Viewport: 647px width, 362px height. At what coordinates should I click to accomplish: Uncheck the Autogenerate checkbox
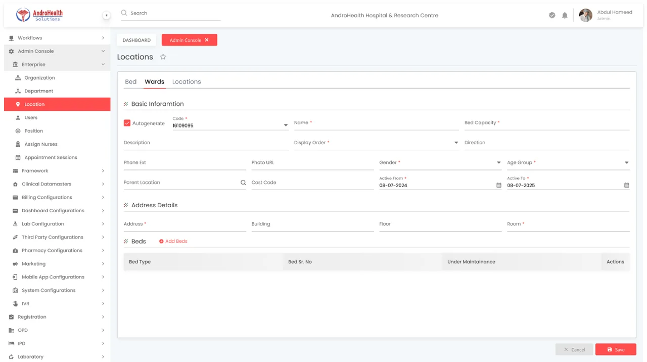[x=127, y=123]
